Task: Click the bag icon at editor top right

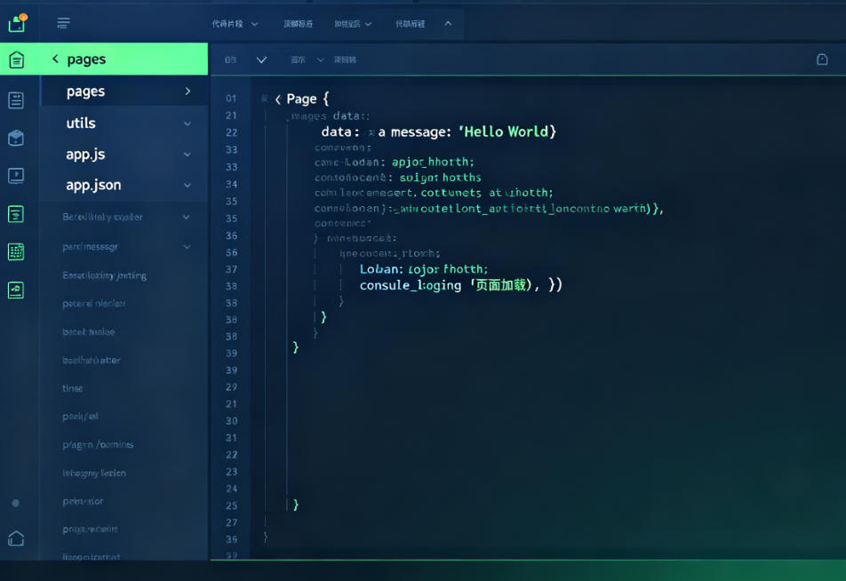Action: pyautogui.click(x=822, y=60)
